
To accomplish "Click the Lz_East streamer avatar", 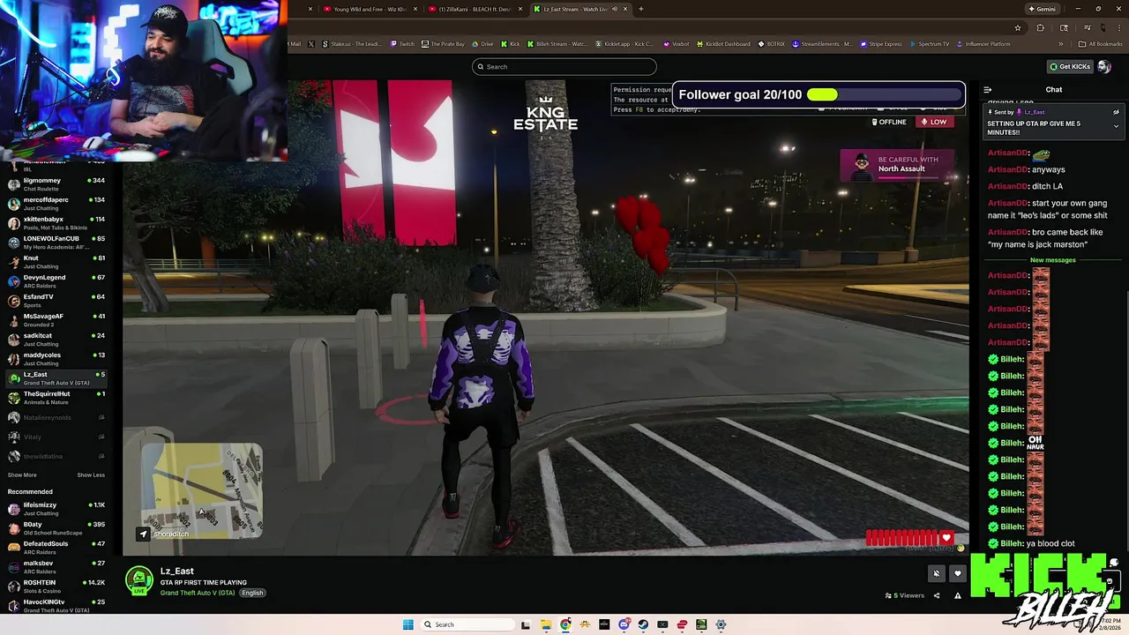I will coord(139,579).
